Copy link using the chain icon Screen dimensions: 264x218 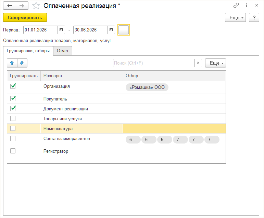[x=236, y=5]
